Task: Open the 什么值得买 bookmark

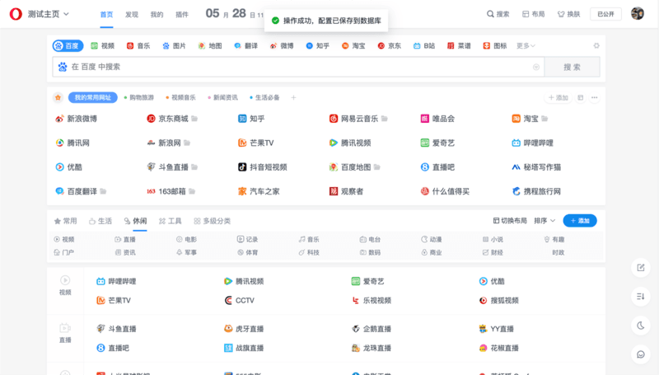Action: tap(445, 192)
